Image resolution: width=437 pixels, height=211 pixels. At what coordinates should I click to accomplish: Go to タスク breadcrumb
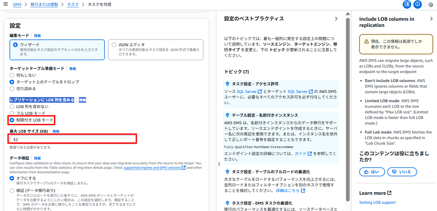click(x=73, y=5)
